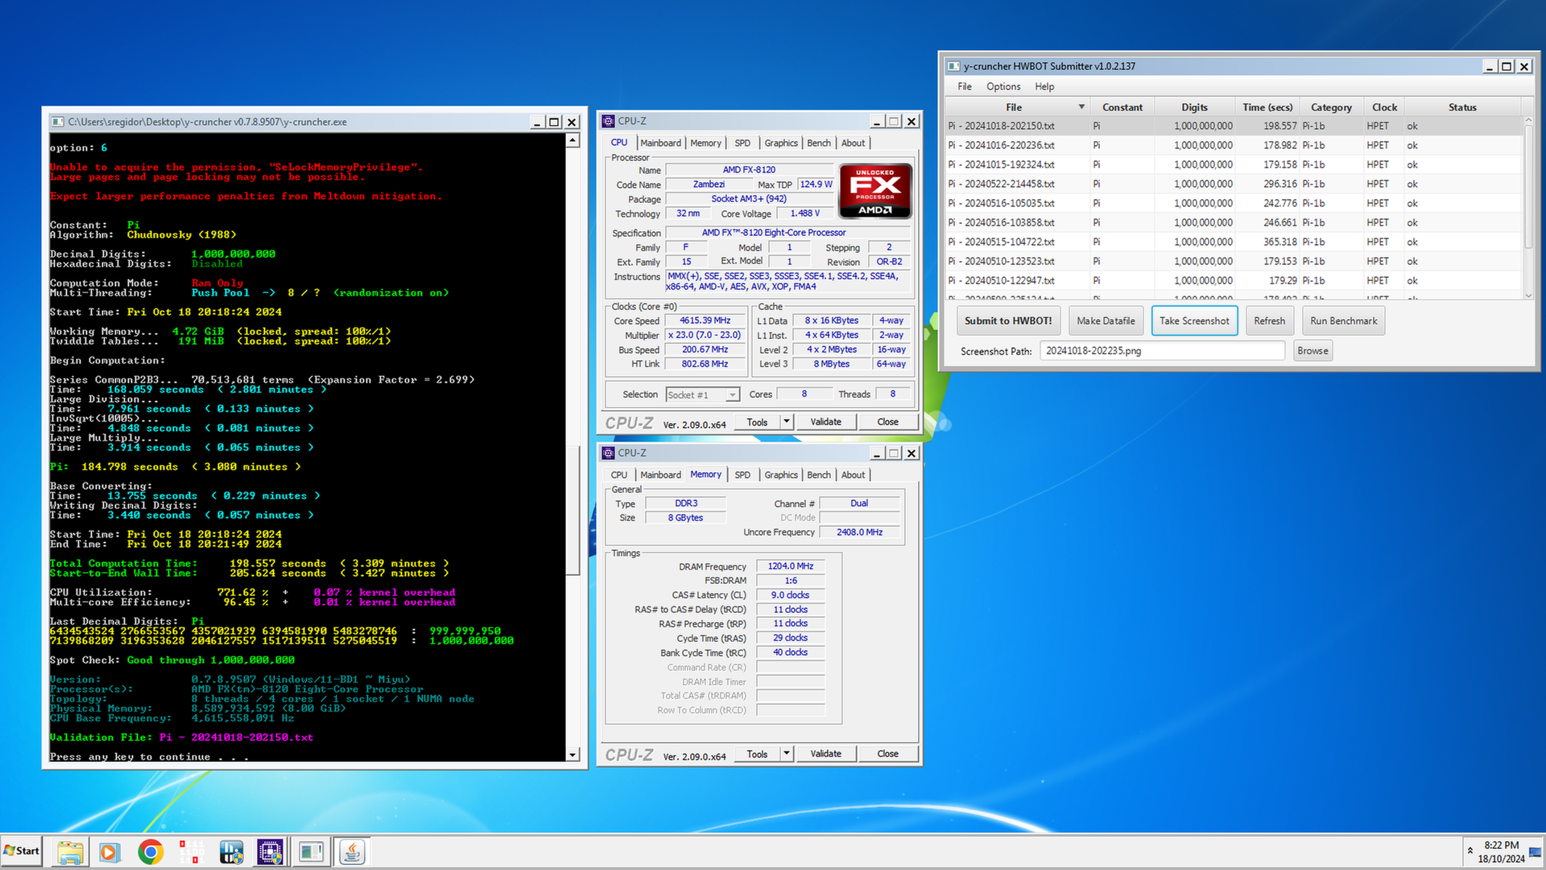Open the Socket #1 selection dropdown
This screenshot has width=1546, height=870.
(x=703, y=395)
